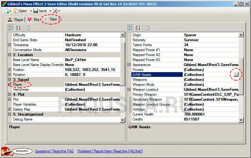The image size is (251, 158).
Task: Select the Primary Weapon property
Action: pyautogui.click(x=185, y=94)
